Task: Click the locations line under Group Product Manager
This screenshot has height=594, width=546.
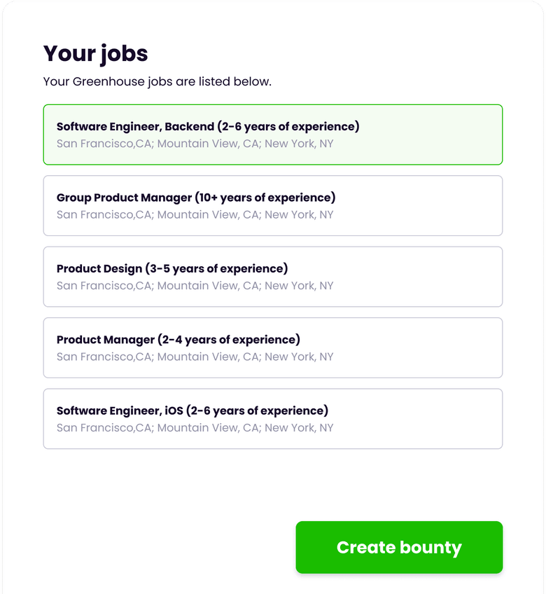Action: click(195, 214)
